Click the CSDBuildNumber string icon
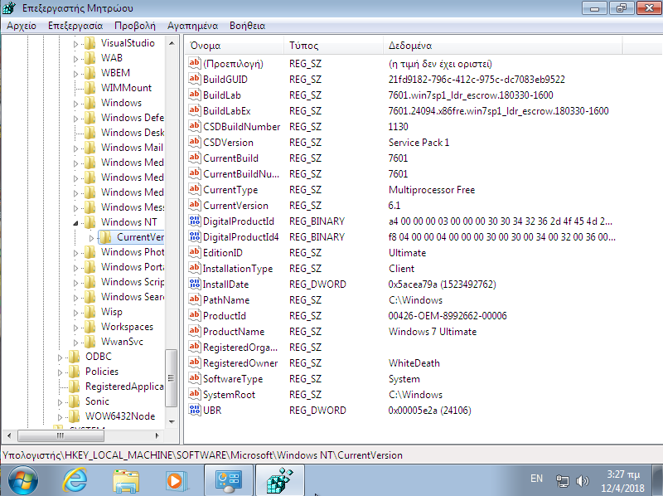The height and width of the screenshot is (496, 663). [x=195, y=126]
